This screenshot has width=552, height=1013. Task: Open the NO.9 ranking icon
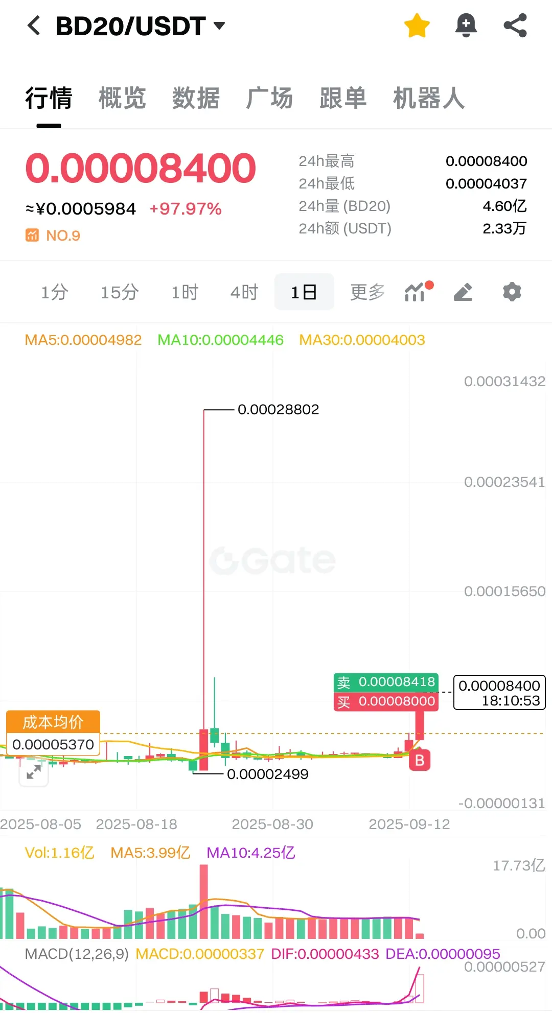point(32,235)
